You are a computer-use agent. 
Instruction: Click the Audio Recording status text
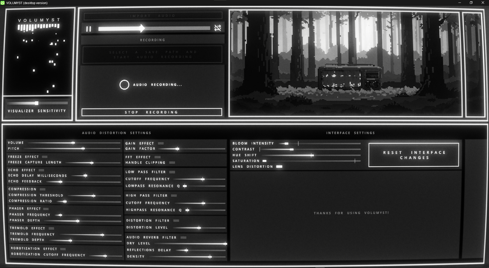click(157, 85)
